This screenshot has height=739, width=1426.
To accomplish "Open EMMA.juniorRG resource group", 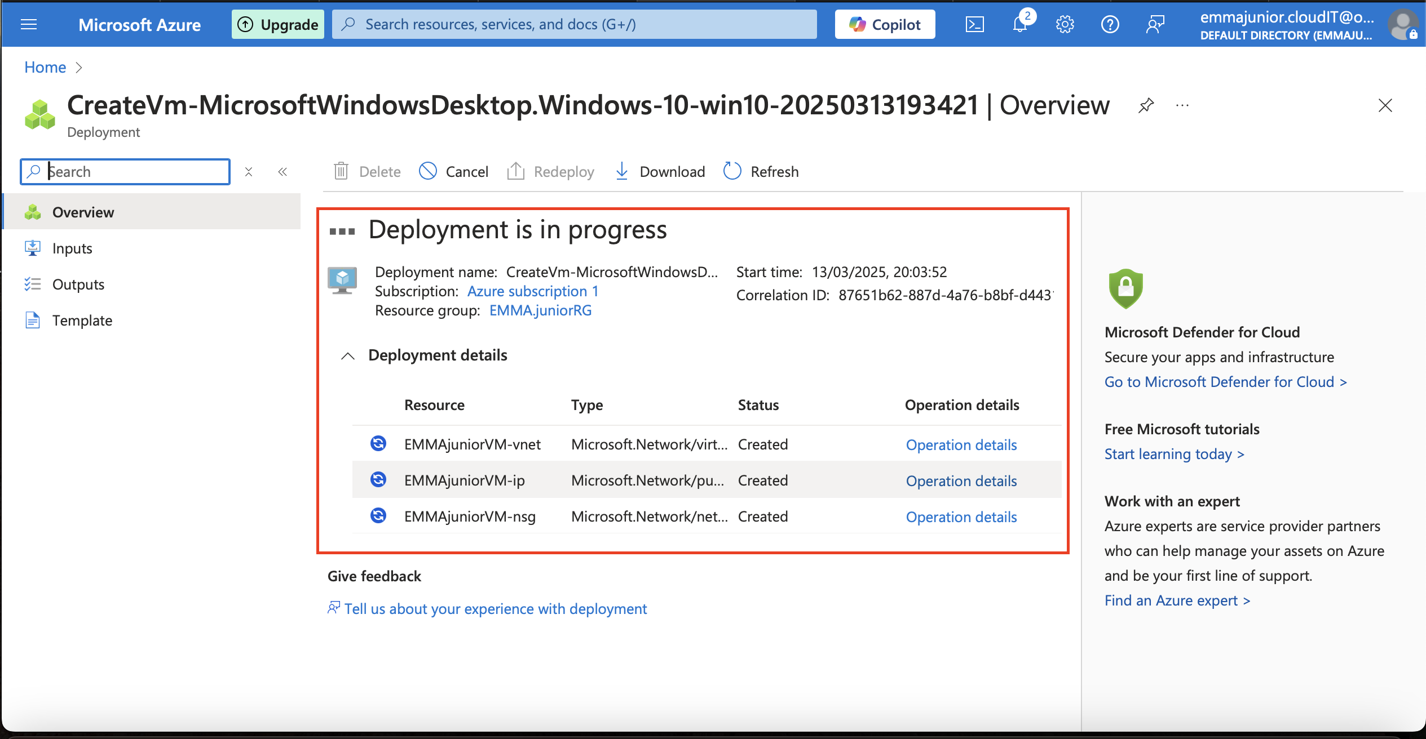I will point(540,310).
